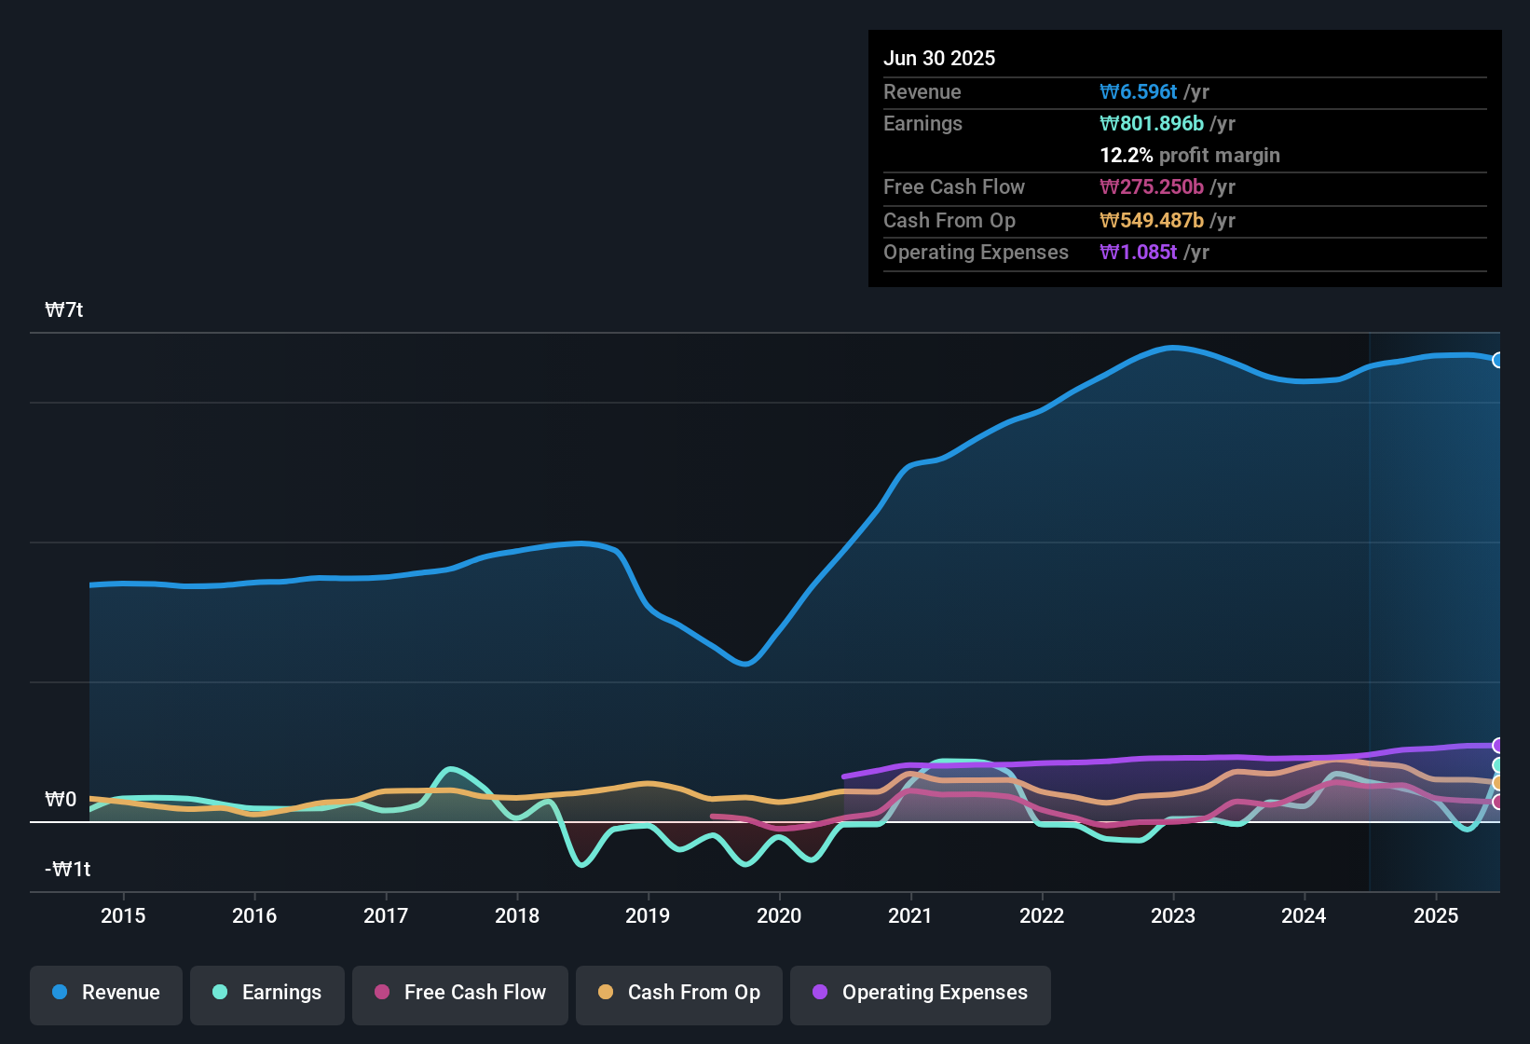Open the Earnings legend entry options

[266, 993]
